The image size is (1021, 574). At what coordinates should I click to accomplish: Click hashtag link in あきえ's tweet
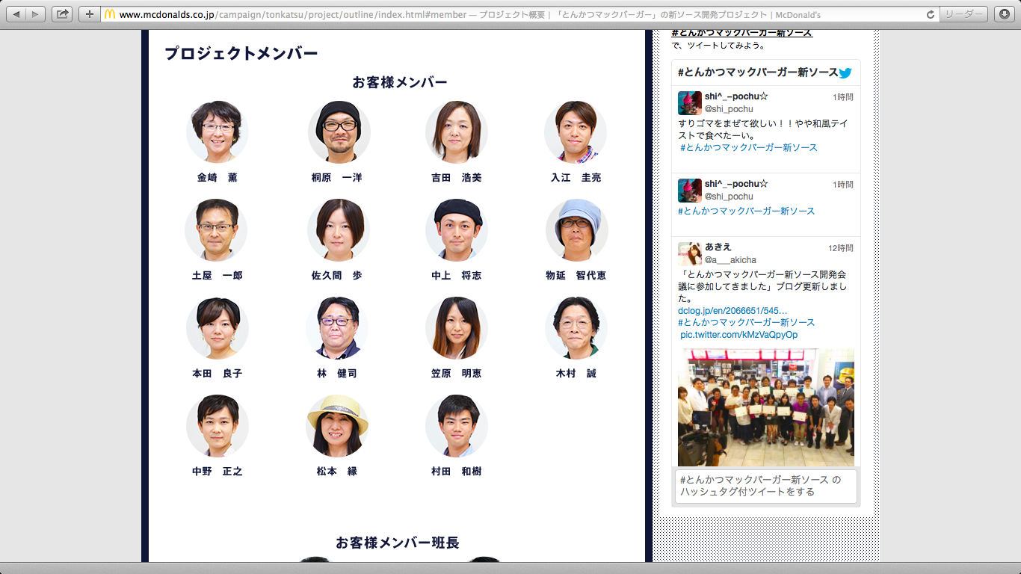tap(747, 322)
